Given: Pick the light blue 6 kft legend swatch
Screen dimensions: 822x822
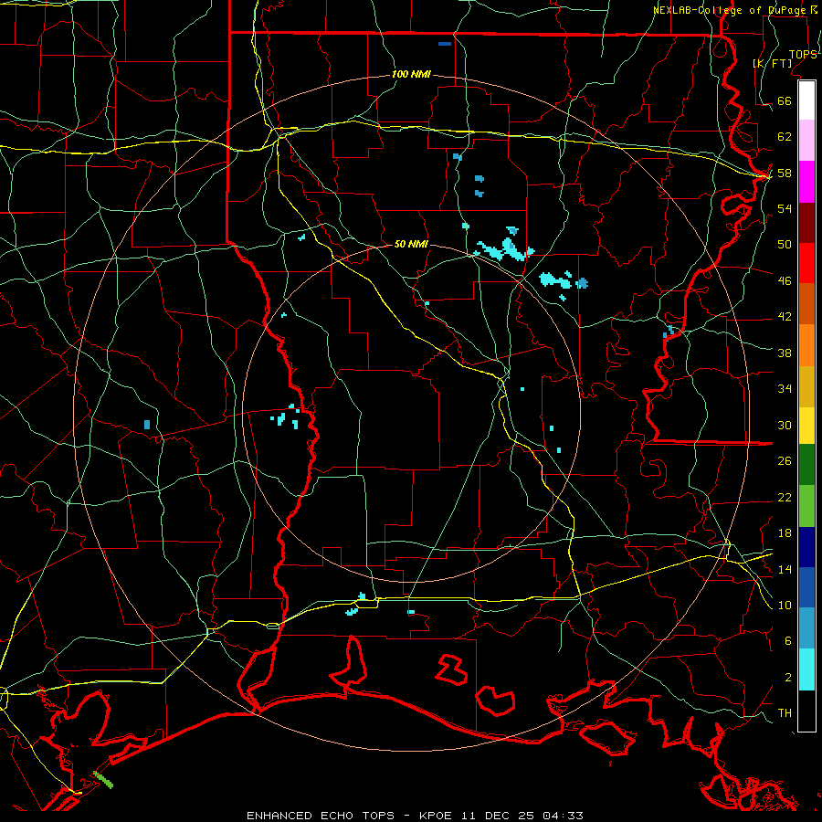Looking at the screenshot, I should click(x=806, y=628).
